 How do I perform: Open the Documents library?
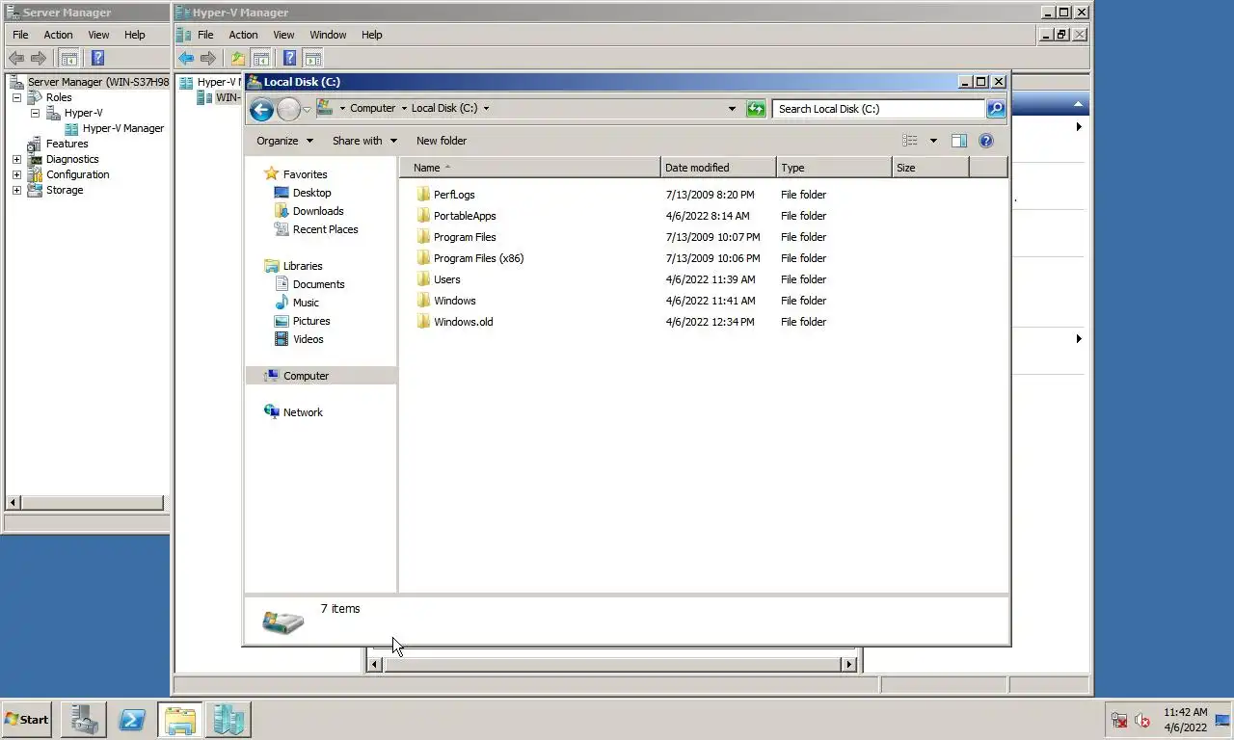(318, 284)
